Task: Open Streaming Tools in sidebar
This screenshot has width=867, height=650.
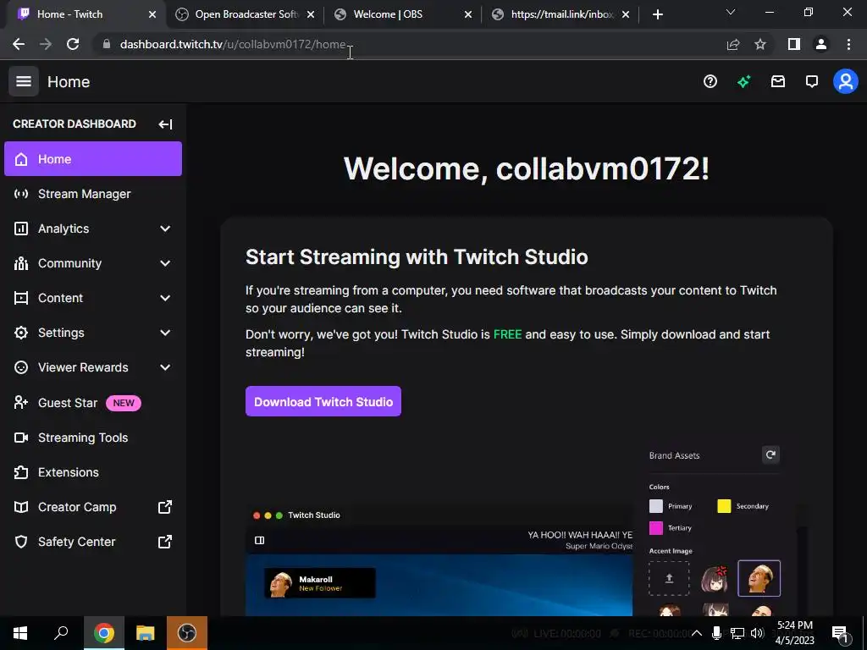Action: (93, 438)
